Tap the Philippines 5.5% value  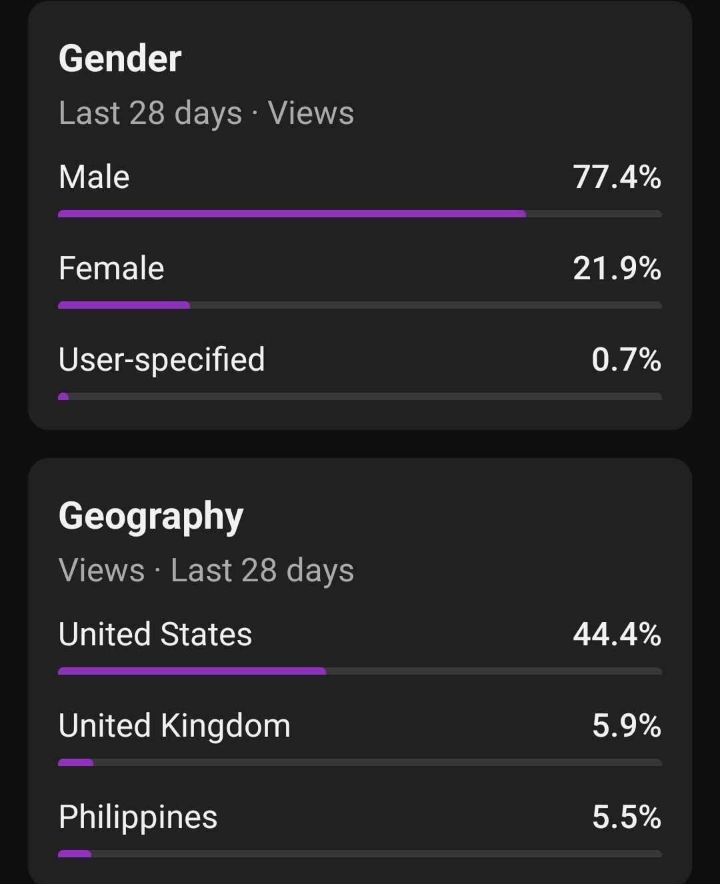coord(626,817)
